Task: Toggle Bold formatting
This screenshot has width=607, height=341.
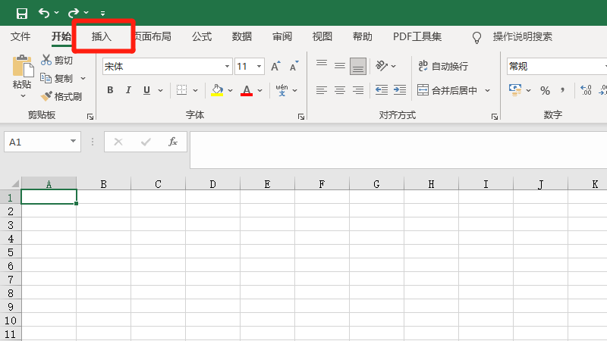Action: [110, 90]
